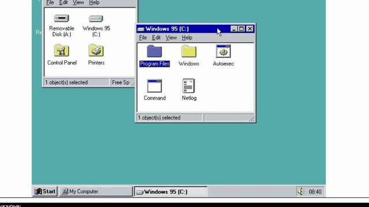Viewport: 369px width, 207px height.
Task: Click the Printers label in My Computer
Action: (x=96, y=63)
